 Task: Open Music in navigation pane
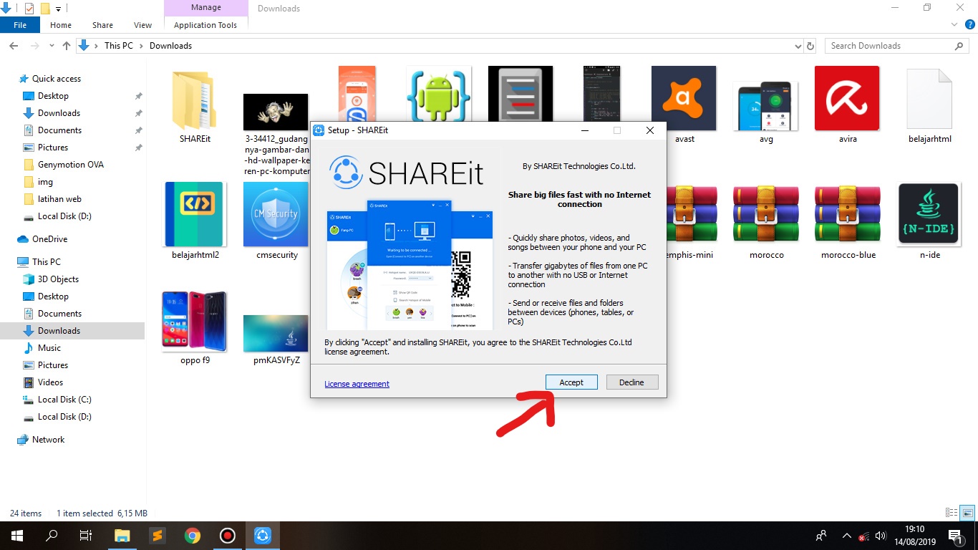pos(49,348)
